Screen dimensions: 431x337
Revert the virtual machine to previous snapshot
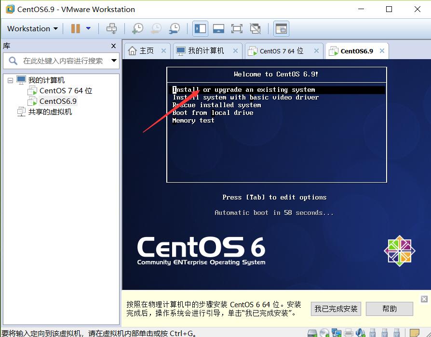click(x=156, y=28)
